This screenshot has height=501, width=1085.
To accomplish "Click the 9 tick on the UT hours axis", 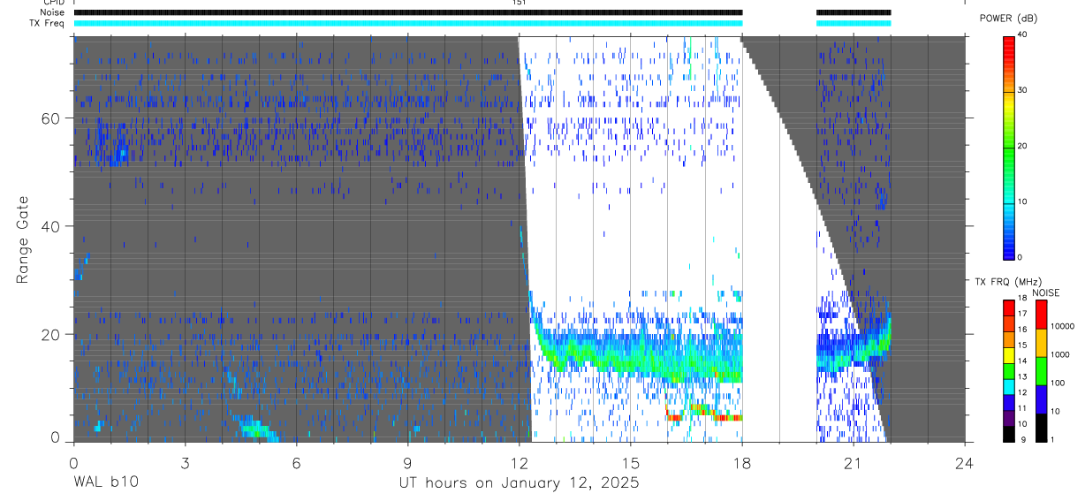I will pyautogui.click(x=407, y=462).
